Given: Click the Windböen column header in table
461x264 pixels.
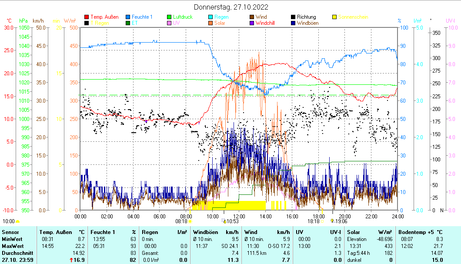Looking at the screenshot, I should pyautogui.click(x=205, y=232).
